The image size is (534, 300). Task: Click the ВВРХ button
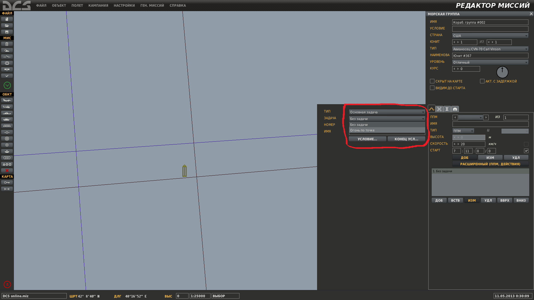[505, 200]
